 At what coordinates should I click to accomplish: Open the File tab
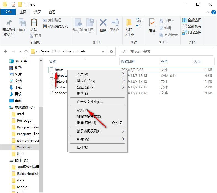(8, 12)
